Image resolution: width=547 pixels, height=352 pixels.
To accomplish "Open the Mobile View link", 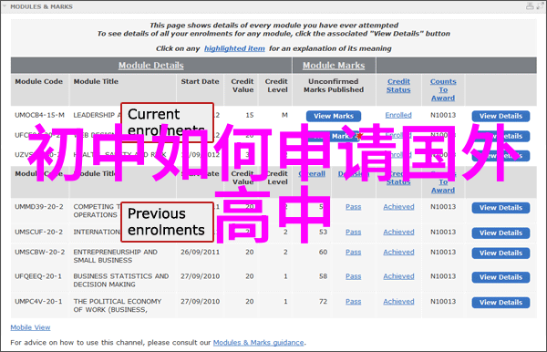I will [30, 327].
